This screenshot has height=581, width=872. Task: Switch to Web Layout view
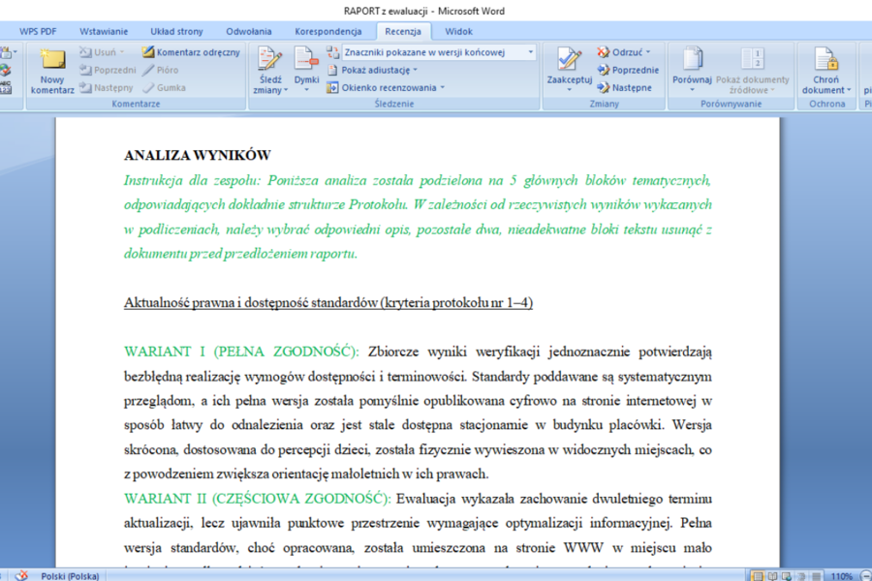point(787,576)
